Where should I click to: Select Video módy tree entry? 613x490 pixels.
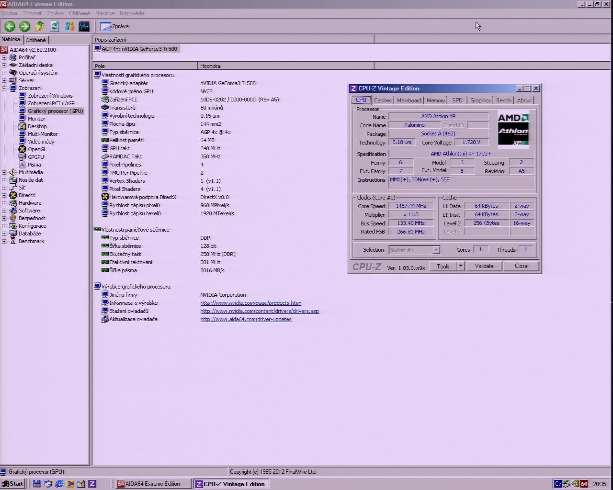pos(41,142)
